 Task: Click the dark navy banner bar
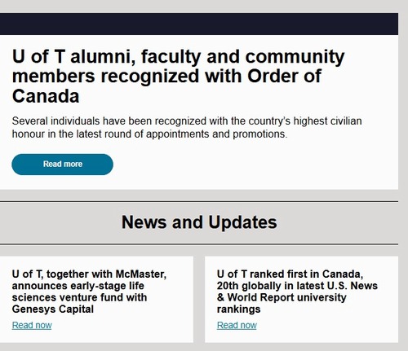(x=199, y=24)
